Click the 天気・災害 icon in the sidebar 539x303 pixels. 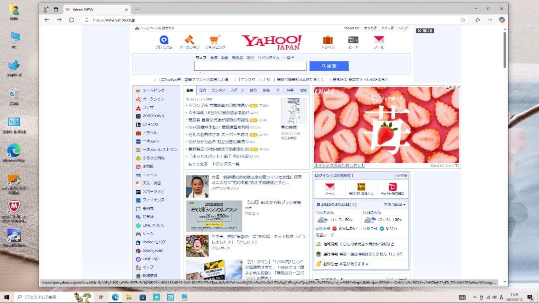coord(150,183)
